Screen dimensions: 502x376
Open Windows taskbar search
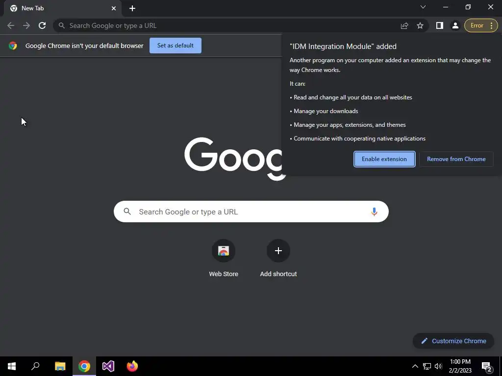click(35, 366)
